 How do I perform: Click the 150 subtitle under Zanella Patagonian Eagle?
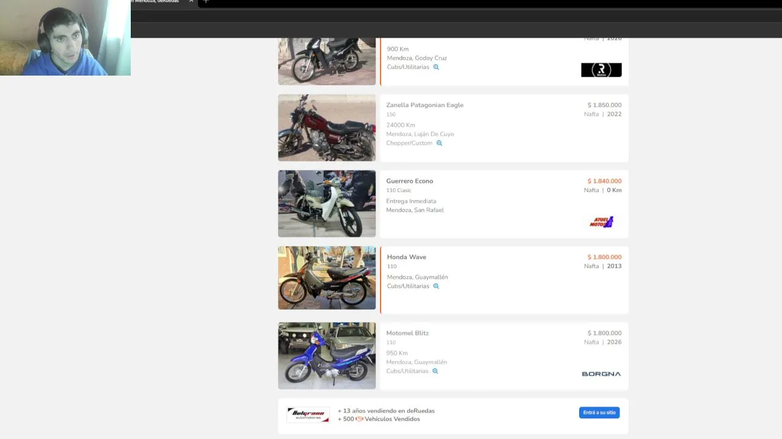(391, 115)
